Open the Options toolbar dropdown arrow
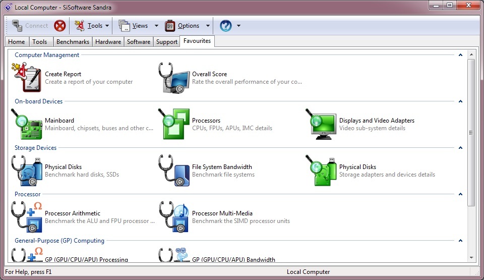Screen dimensions: 484x280 pos(208,26)
